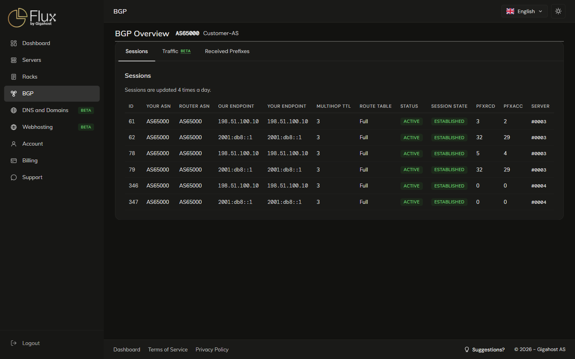Click the Suggestions lightbulb icon
This screenshot has width=575, height=359.
[x=467, y=349]
